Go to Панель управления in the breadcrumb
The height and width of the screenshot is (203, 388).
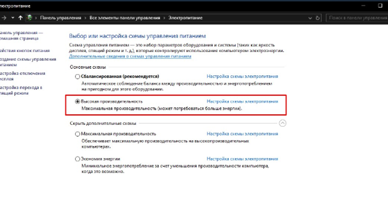coord(60,18)
